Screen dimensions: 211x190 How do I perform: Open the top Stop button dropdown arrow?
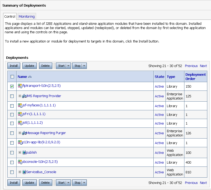point(84,66)
